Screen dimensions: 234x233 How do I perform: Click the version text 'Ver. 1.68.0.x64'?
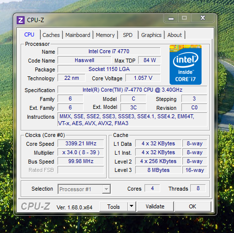(x=75, y=207)
